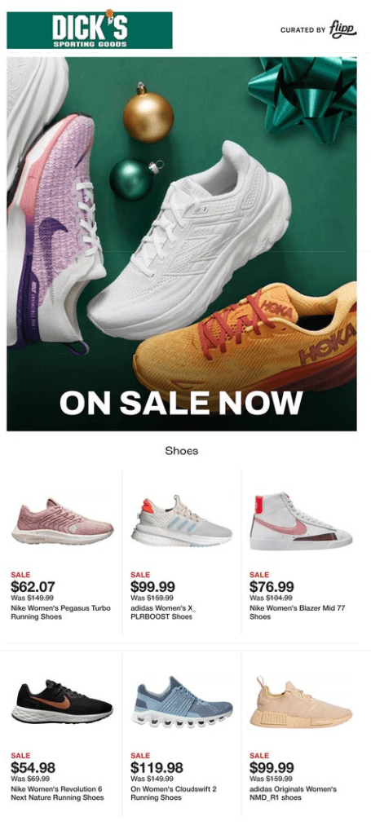This screenshot has height=839, width=371.
Task: Open Nike Women's Pegasus Turbo Running Shoes link
Action: point(60,612)
